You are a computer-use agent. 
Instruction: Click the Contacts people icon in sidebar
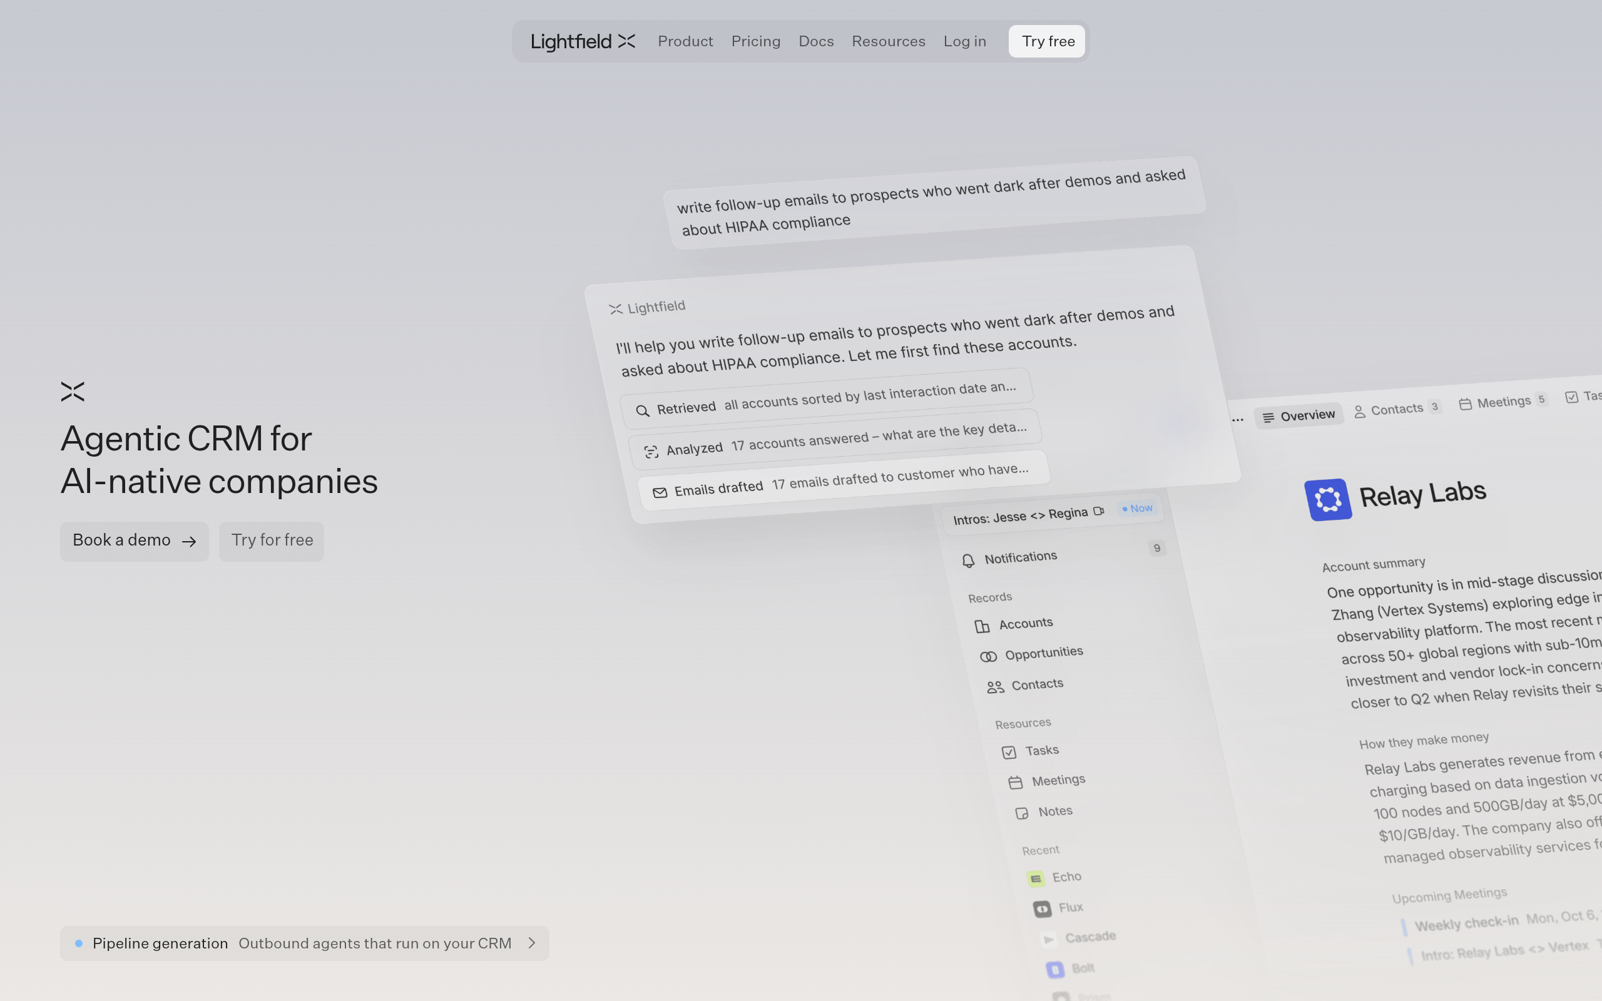coord(995,687)
